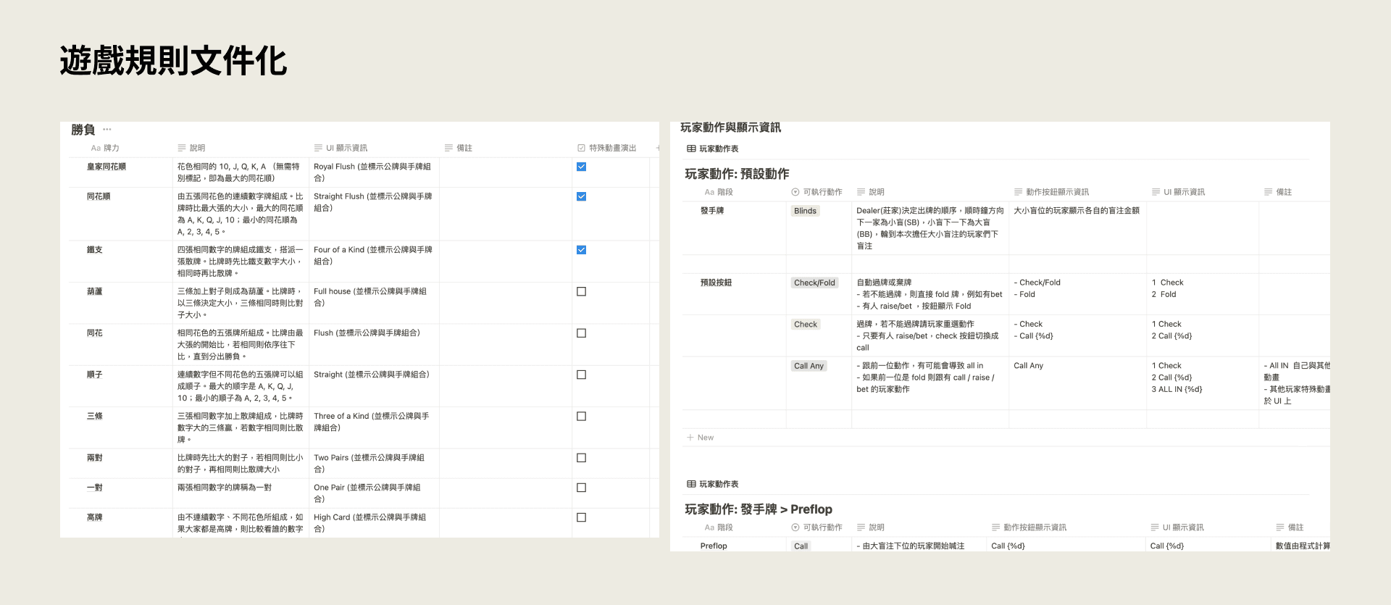Image resolution: width=1391 pixels, height=605 pixels.
Task: Click the 動作按鈕顯示資訊 column header in the 預設動作 table
Action: click(1051, 192)
